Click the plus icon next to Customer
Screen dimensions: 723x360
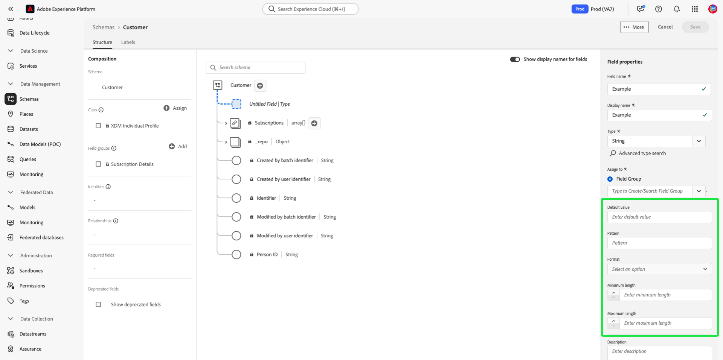click(260, 86)
